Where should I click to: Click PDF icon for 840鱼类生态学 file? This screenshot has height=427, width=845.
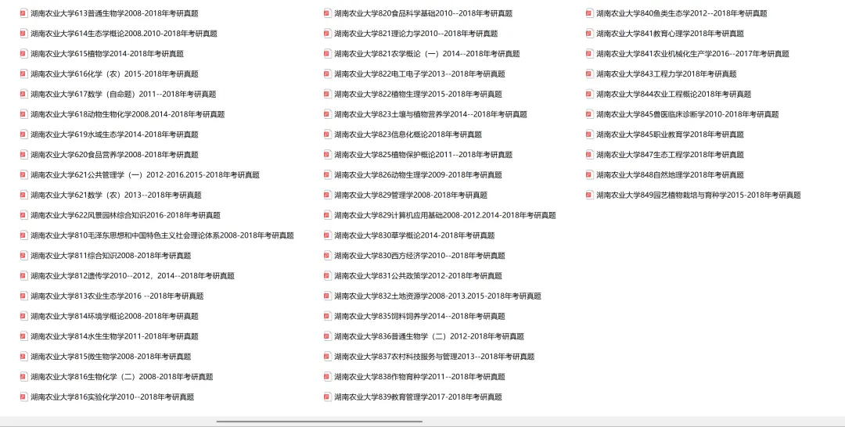(x=590, y=13)
